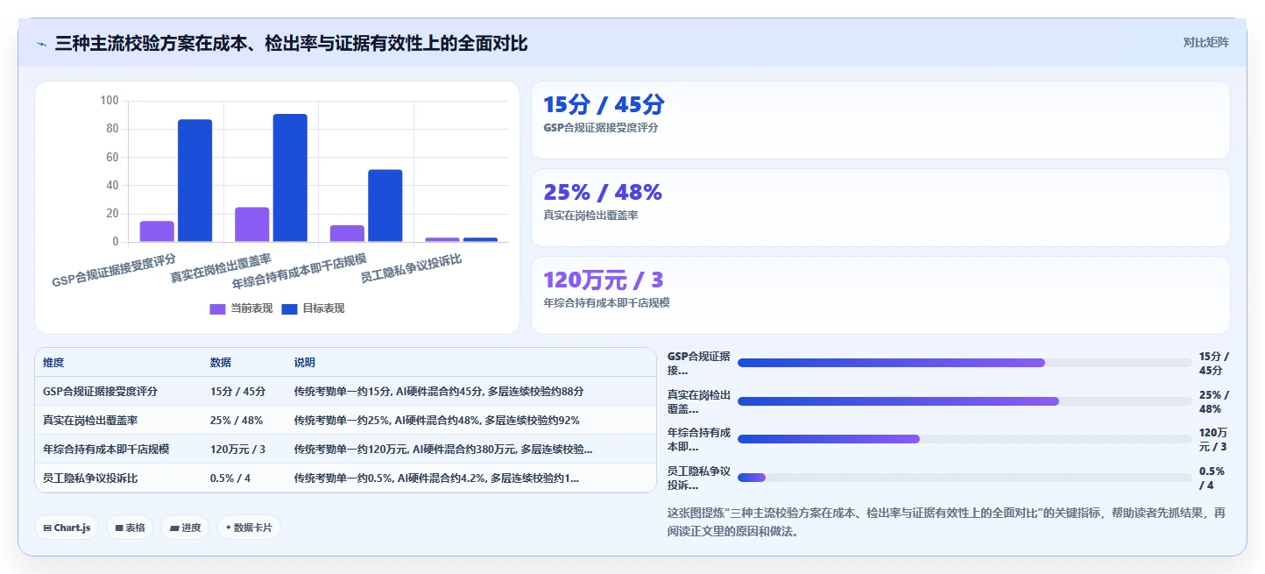
Task: Click the chart x-axis label GSP合规证据接受度评分
Action: [114, 270]
